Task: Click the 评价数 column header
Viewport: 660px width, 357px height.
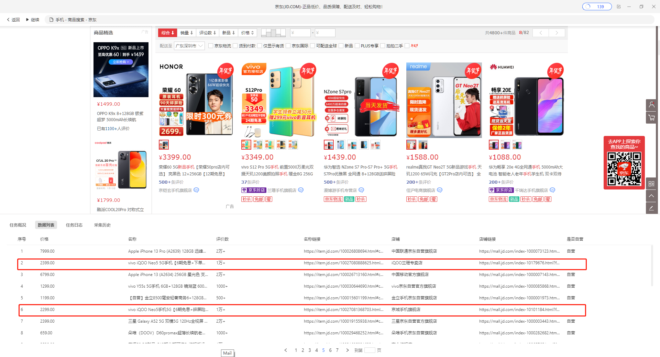Action: click(x=222, y=239)
